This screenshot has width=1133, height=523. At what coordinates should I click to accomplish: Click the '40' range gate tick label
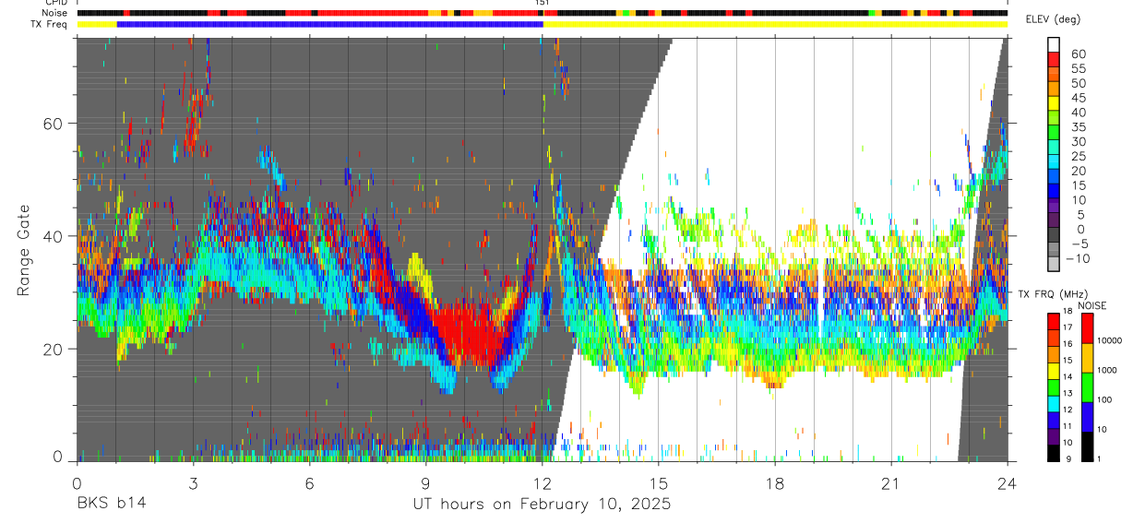pos(54,236)
